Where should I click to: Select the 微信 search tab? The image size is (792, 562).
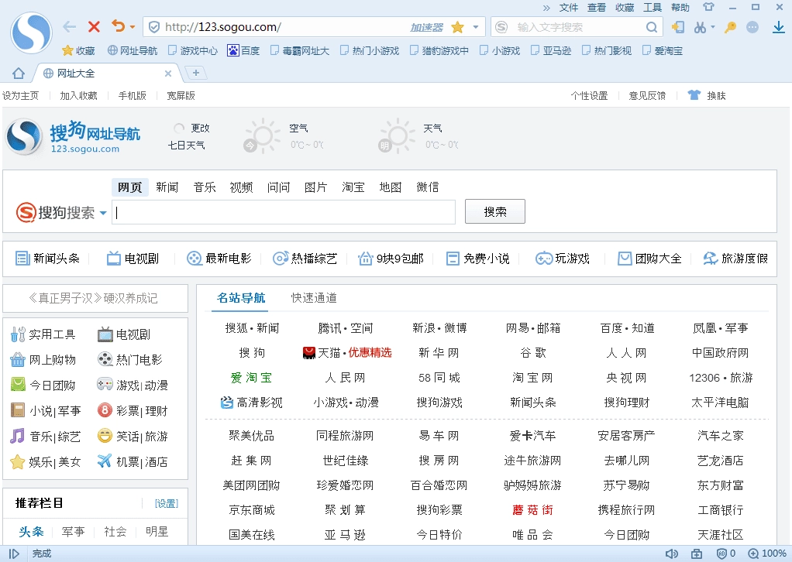427,187
